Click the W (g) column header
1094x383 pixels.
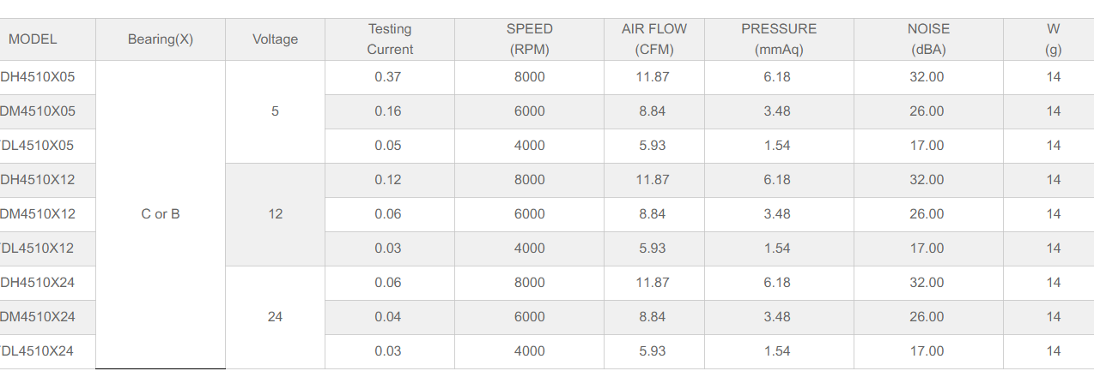[x=1053, y=39]
